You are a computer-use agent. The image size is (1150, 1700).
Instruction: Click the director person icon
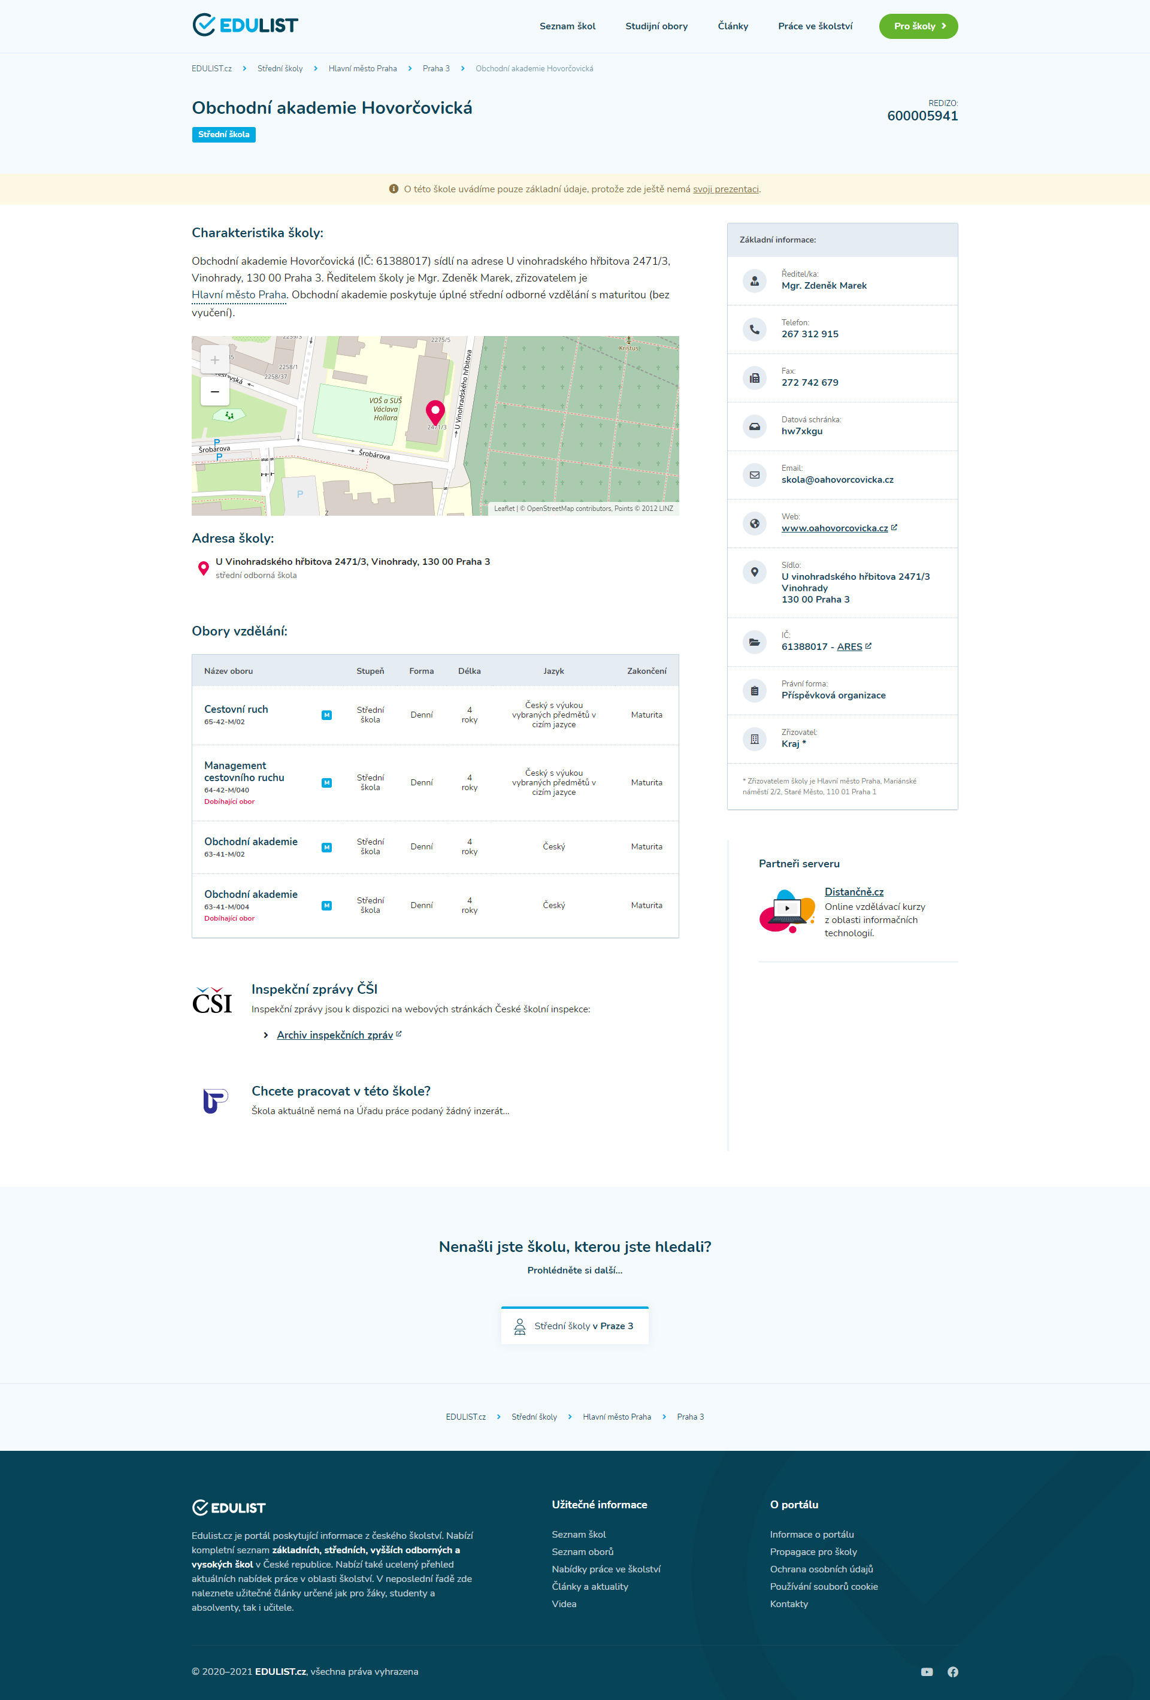754,281
